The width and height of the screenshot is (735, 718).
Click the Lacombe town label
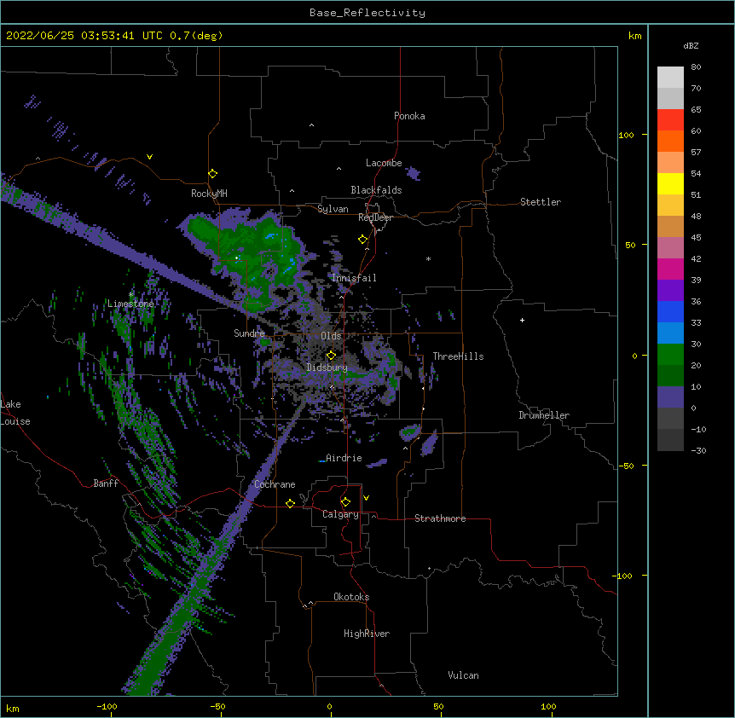(x=384, y=163)
